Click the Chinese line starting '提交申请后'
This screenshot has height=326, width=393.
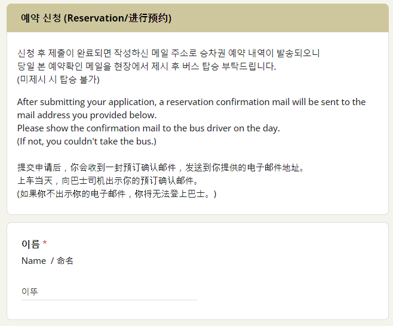coord(161,167)
